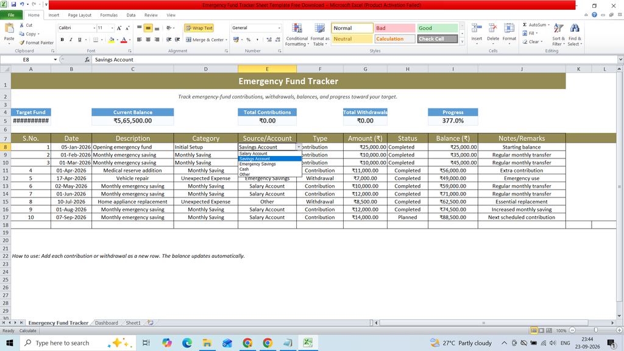Screen dimensions: 624x351
Task: Switch to the Dashboard sheet tab
Action: 106,323
